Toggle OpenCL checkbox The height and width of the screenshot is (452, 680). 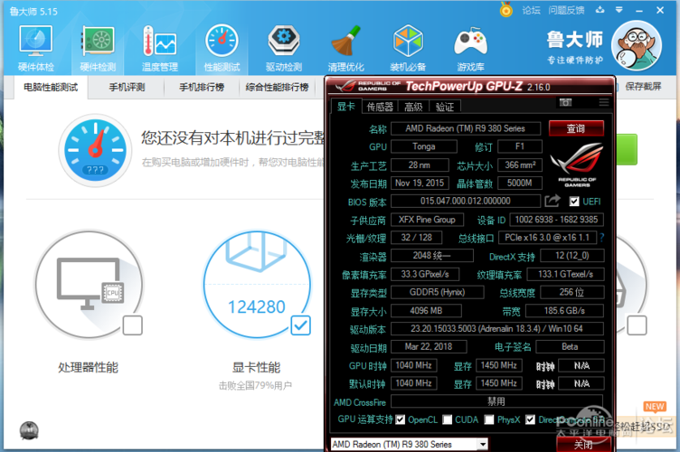(x=401, y=419)
